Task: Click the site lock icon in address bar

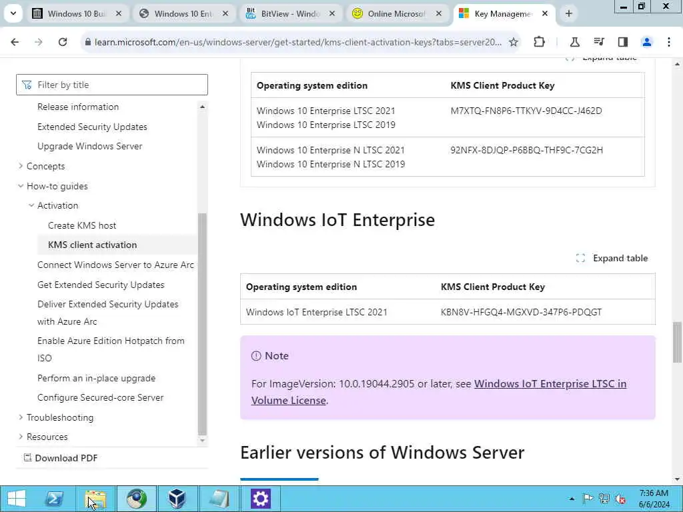Action: 88,42
